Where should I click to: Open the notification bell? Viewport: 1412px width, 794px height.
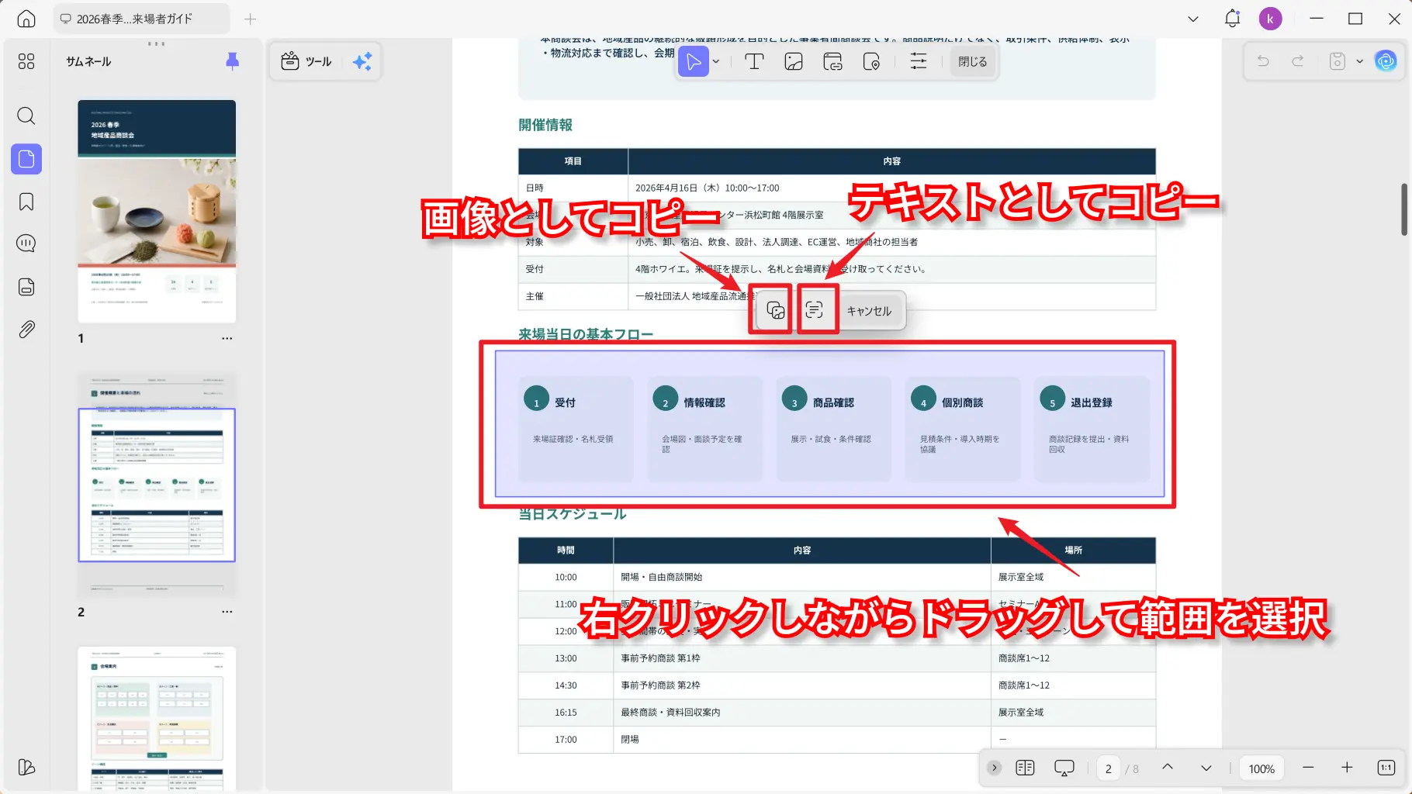(1232, 19)
